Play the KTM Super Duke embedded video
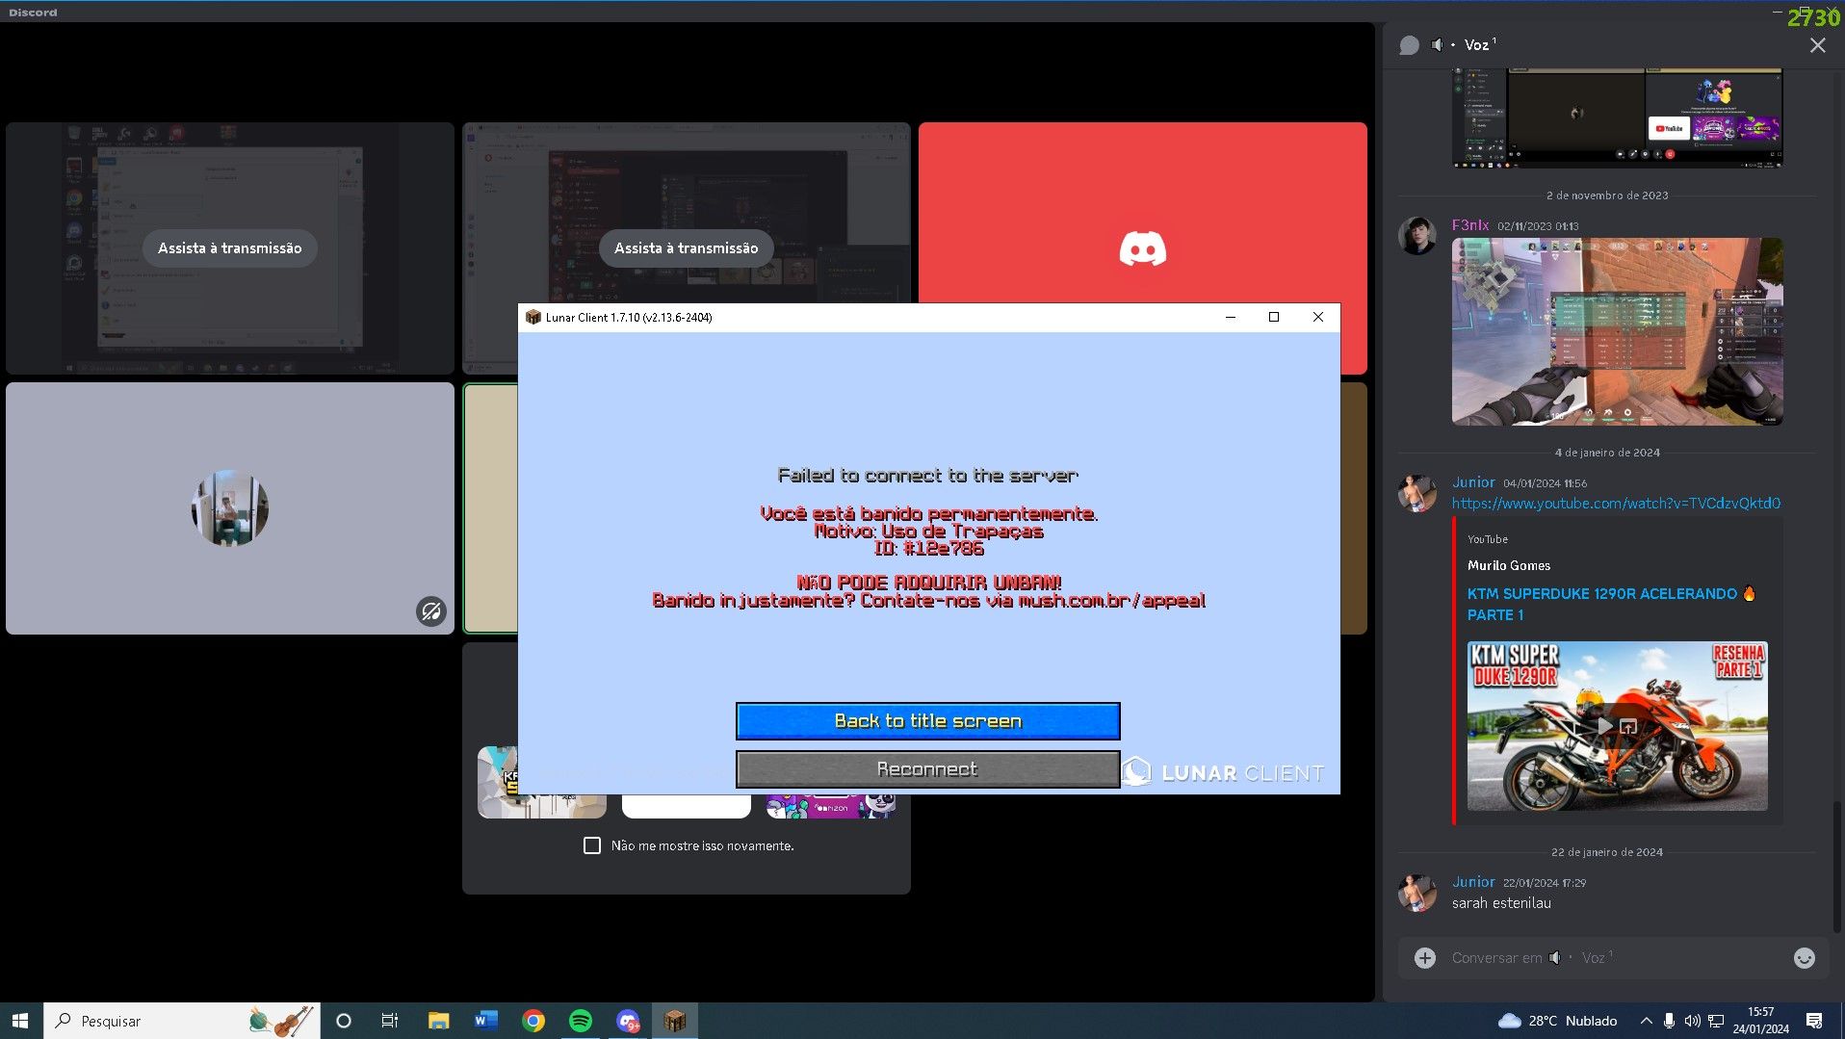Screen dimensions: 1845x1039 point(1603,725)
